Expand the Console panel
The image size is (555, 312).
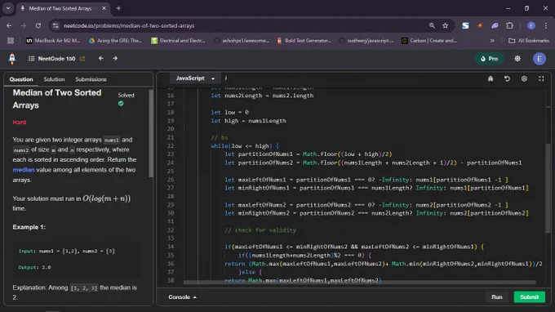click(182, 297)
